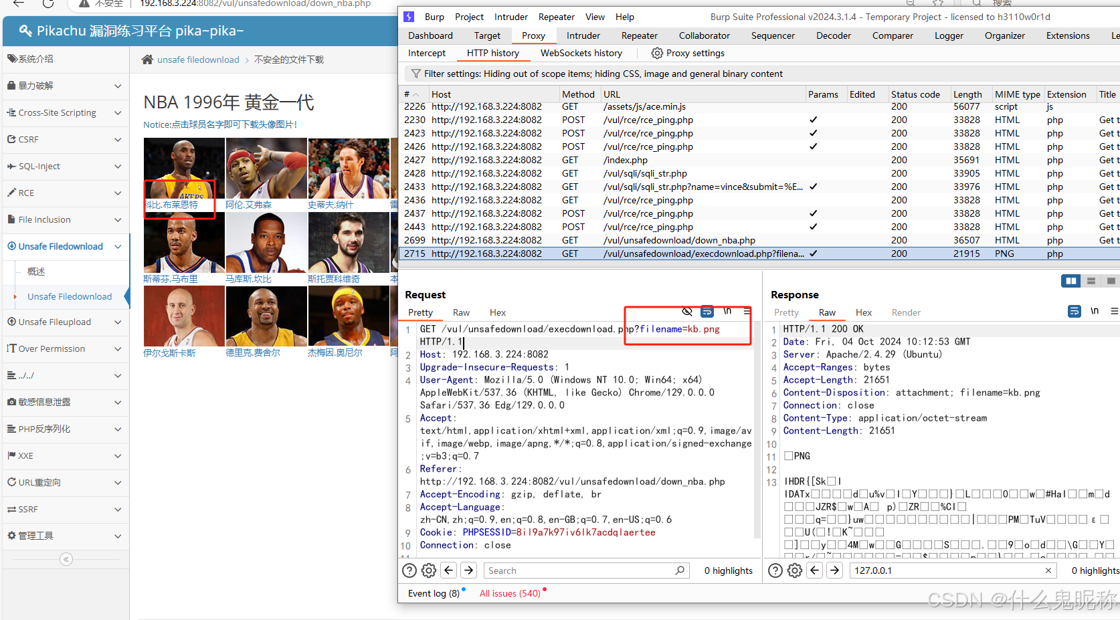Open Request Raw tab
Viewport: 1120px width, 620px height.
click(461, 312)
